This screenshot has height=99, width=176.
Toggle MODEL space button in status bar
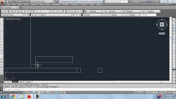[136, 93]
